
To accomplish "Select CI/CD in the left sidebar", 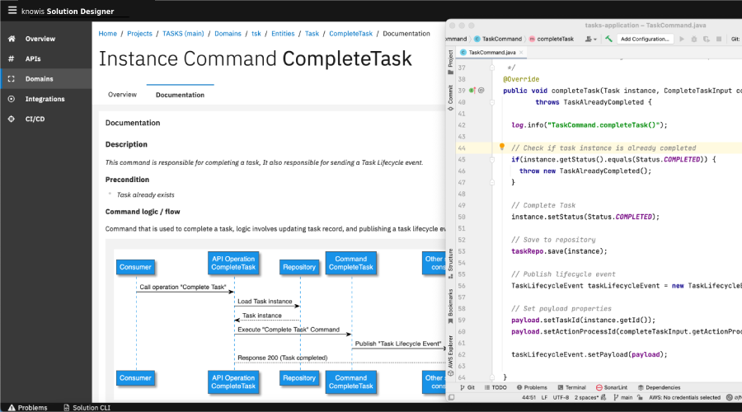I will click(35, 119).
